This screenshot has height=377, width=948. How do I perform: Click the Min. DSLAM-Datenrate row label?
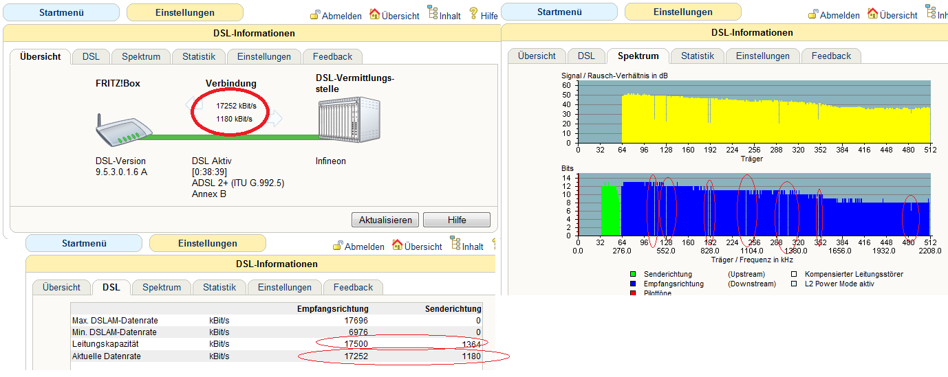click(115, 332)
